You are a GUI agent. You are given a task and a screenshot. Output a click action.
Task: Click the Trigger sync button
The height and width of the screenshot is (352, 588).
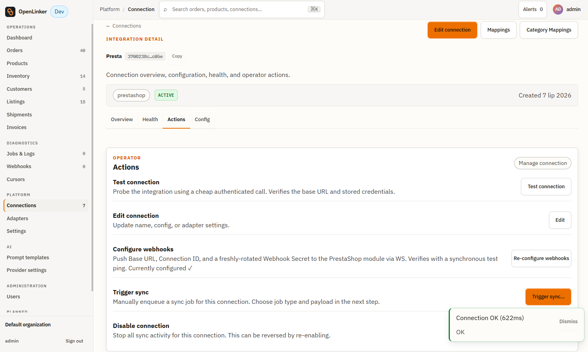coord(548,297)
